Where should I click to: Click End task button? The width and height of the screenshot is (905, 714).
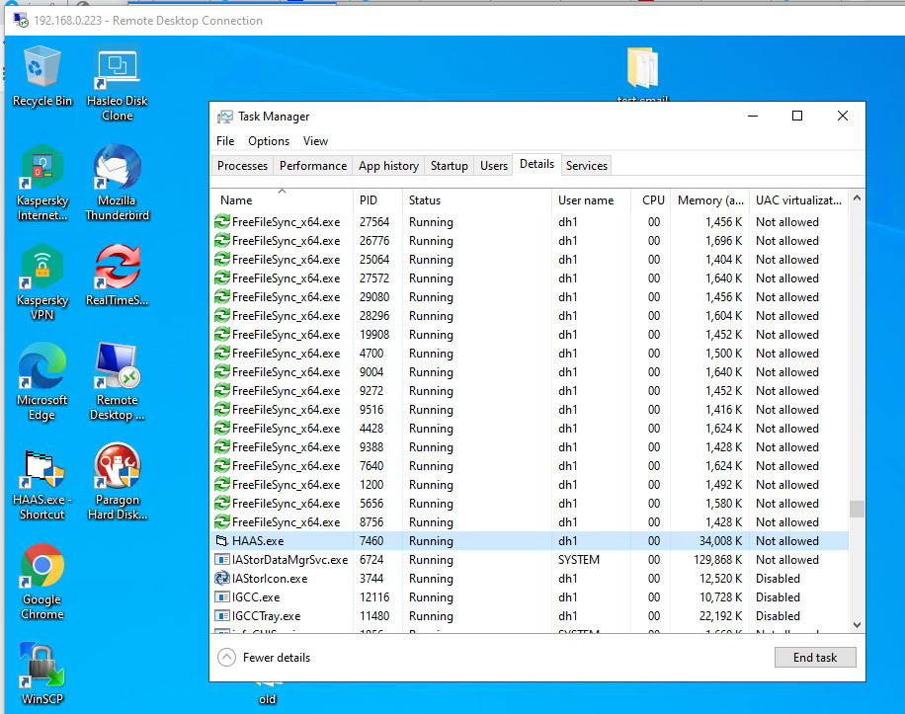[x=815, y=658]
